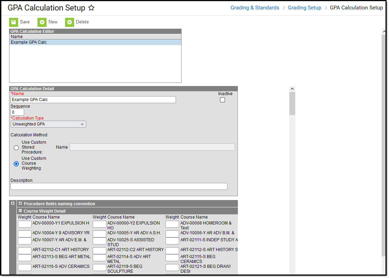
Task: Click weight box for ADV-10004-Y 9 ADVISORY YR
Action: click(24, 234)
